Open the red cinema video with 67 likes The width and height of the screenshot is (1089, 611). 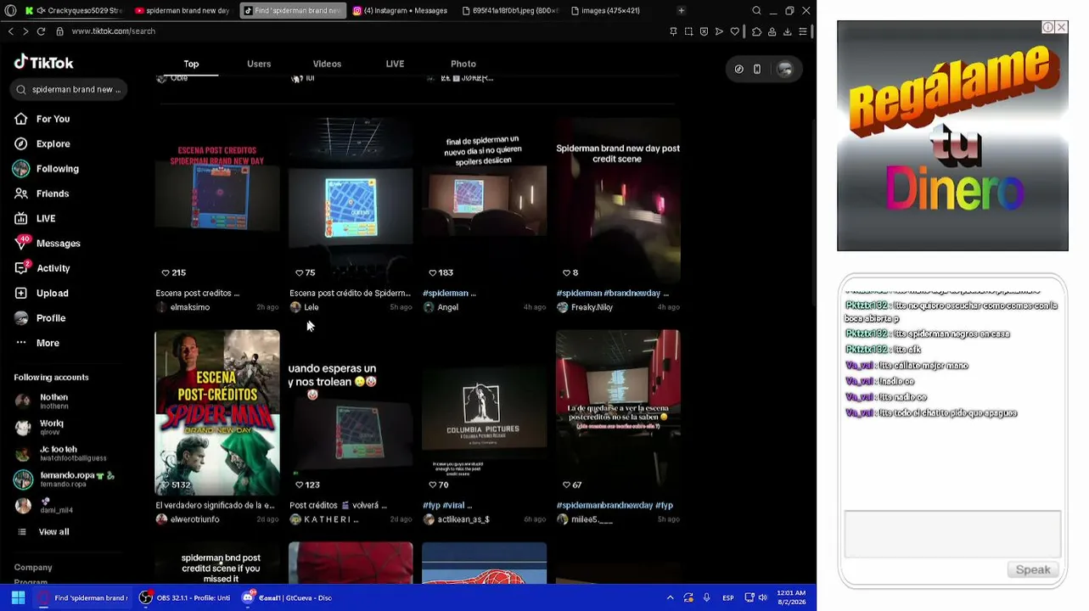coord(618,412)
